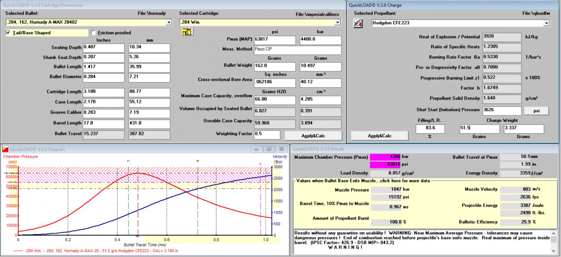Click the Burning Rate Factor Ba value
561x257 pixels.
(502, 58)
